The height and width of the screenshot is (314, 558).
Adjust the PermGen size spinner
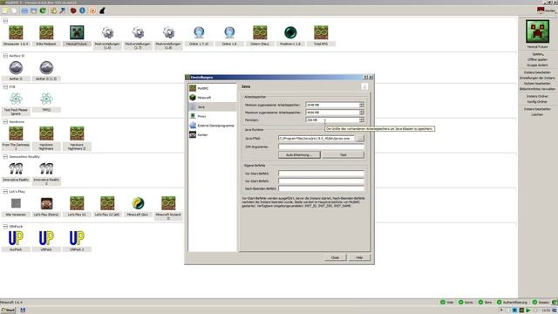tap(361, 120)
